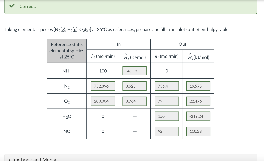Select the Out column header
The height and width of the screenshot is (161, 264).
click(x=182, y=44)
